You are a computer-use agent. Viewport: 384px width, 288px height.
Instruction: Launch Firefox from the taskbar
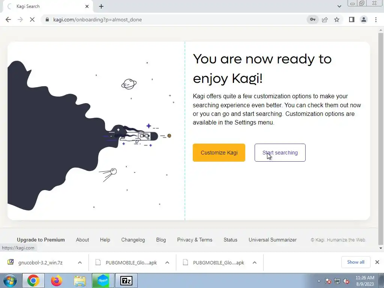pyautogui.click(x=57, y=280)
